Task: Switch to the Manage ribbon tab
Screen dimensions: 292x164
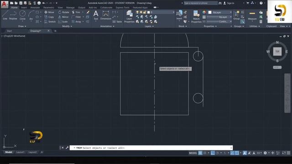Action: point(70,8)
